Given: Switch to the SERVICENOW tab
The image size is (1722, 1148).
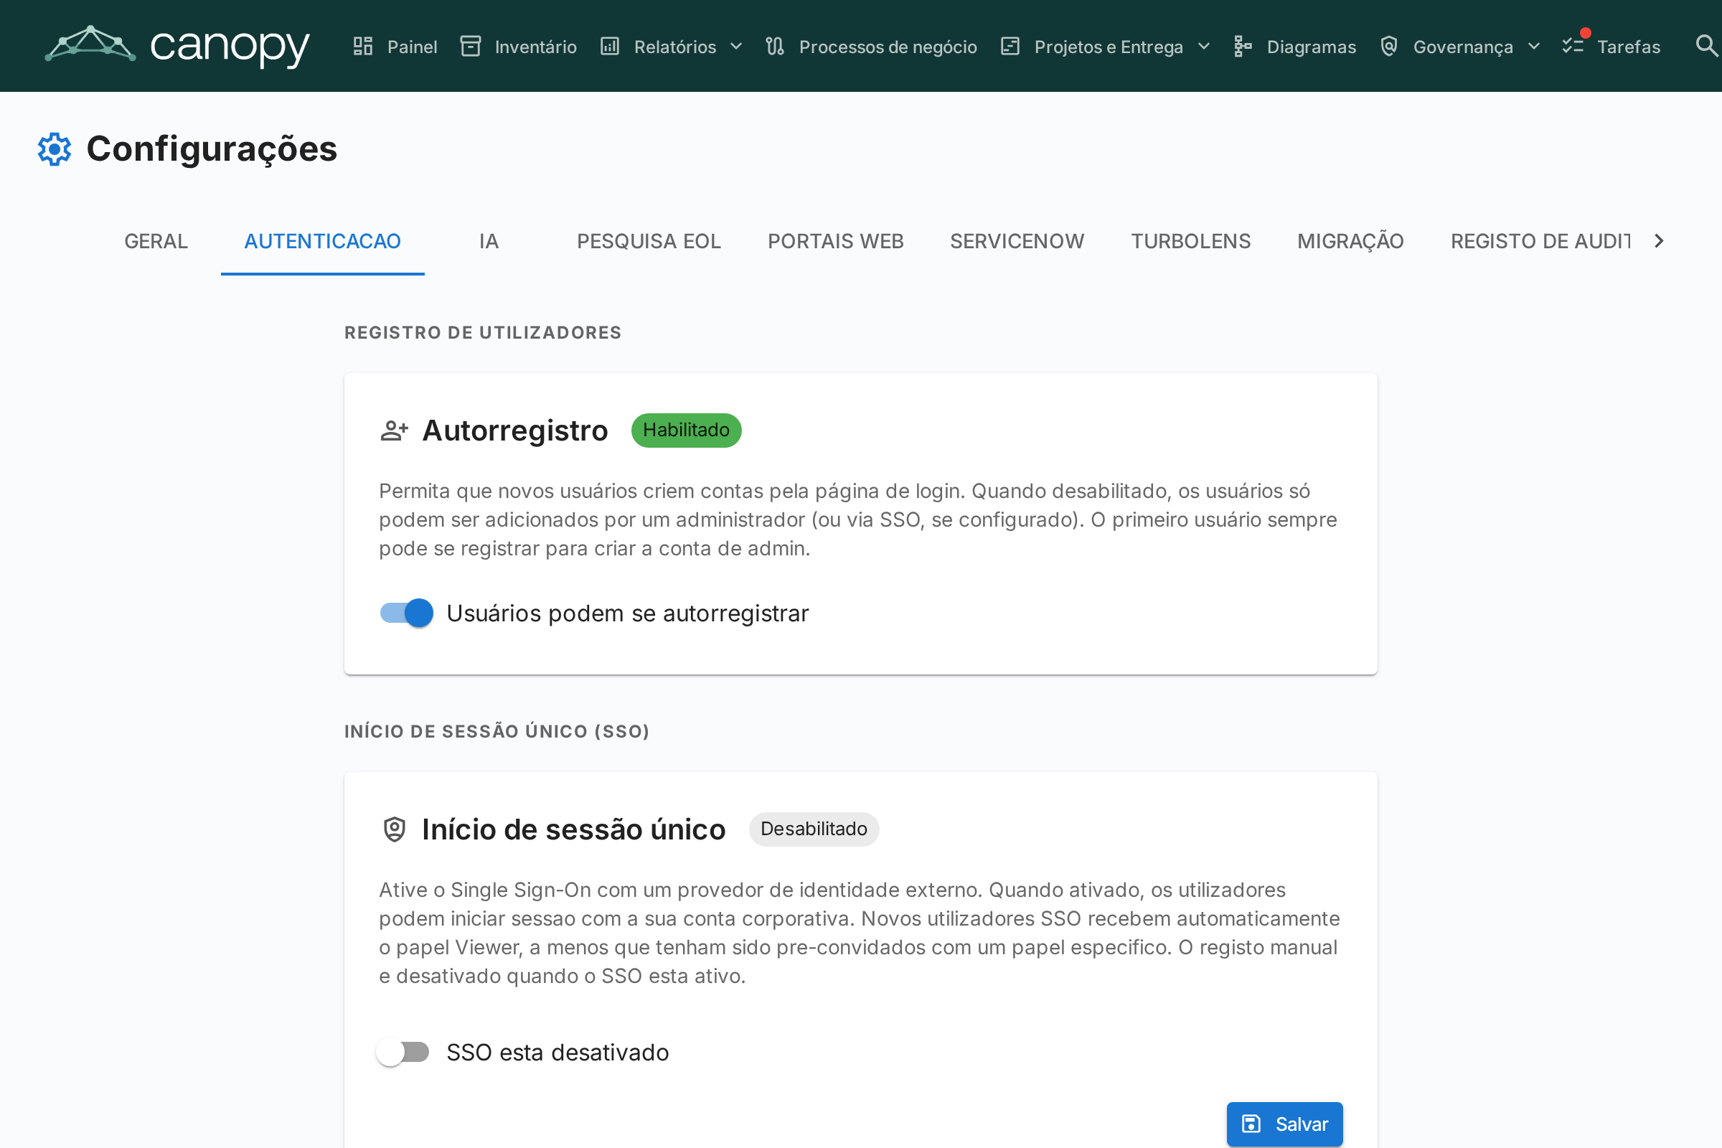Looking at the screenshot, I should point(1017,241).
